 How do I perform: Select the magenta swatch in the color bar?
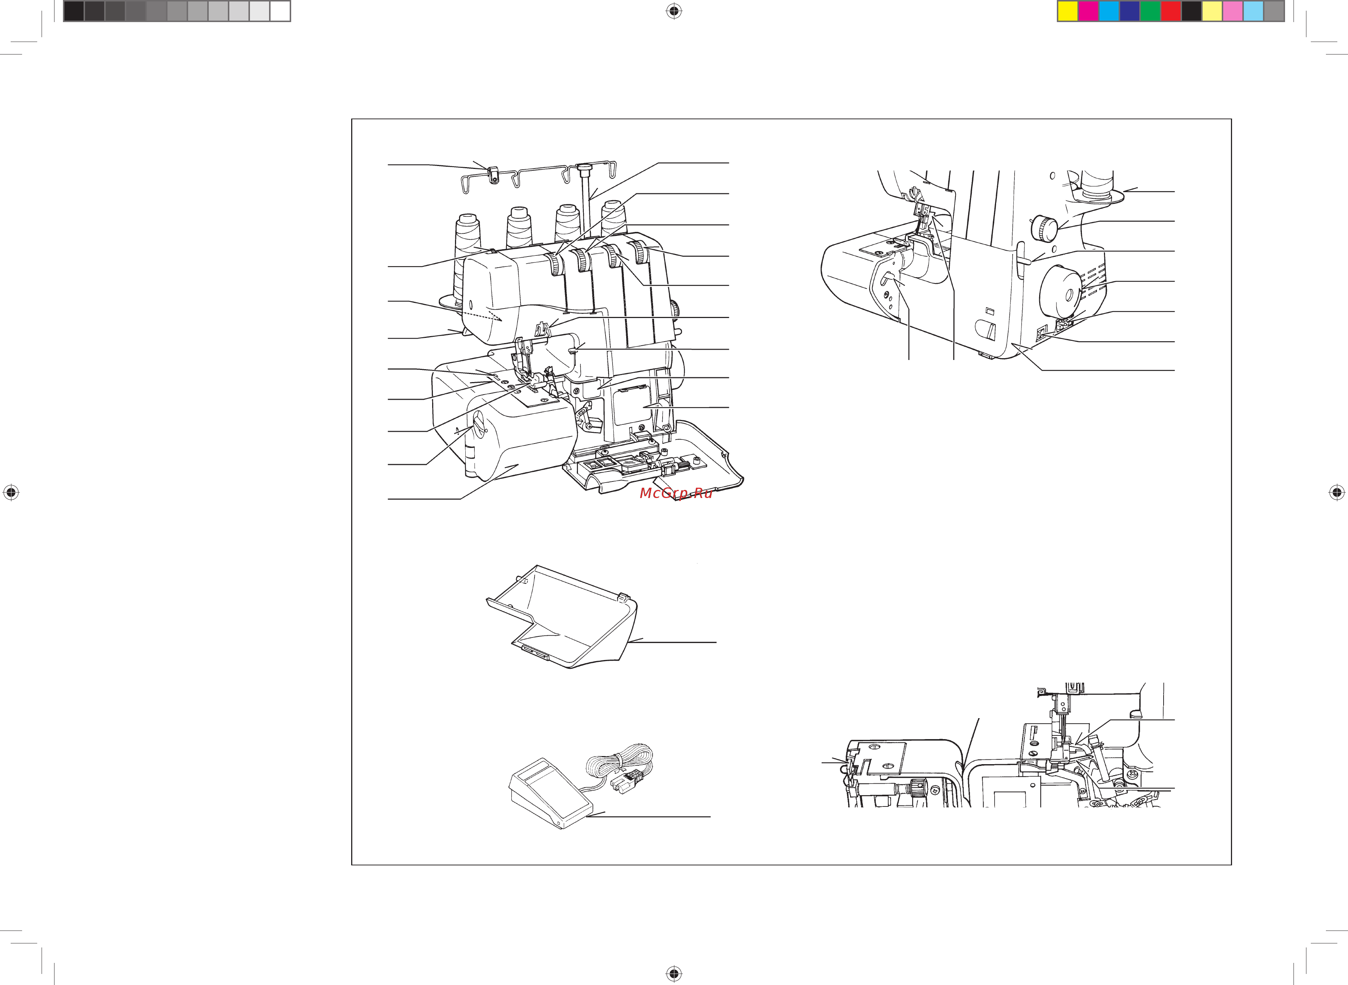point(1088,11)
